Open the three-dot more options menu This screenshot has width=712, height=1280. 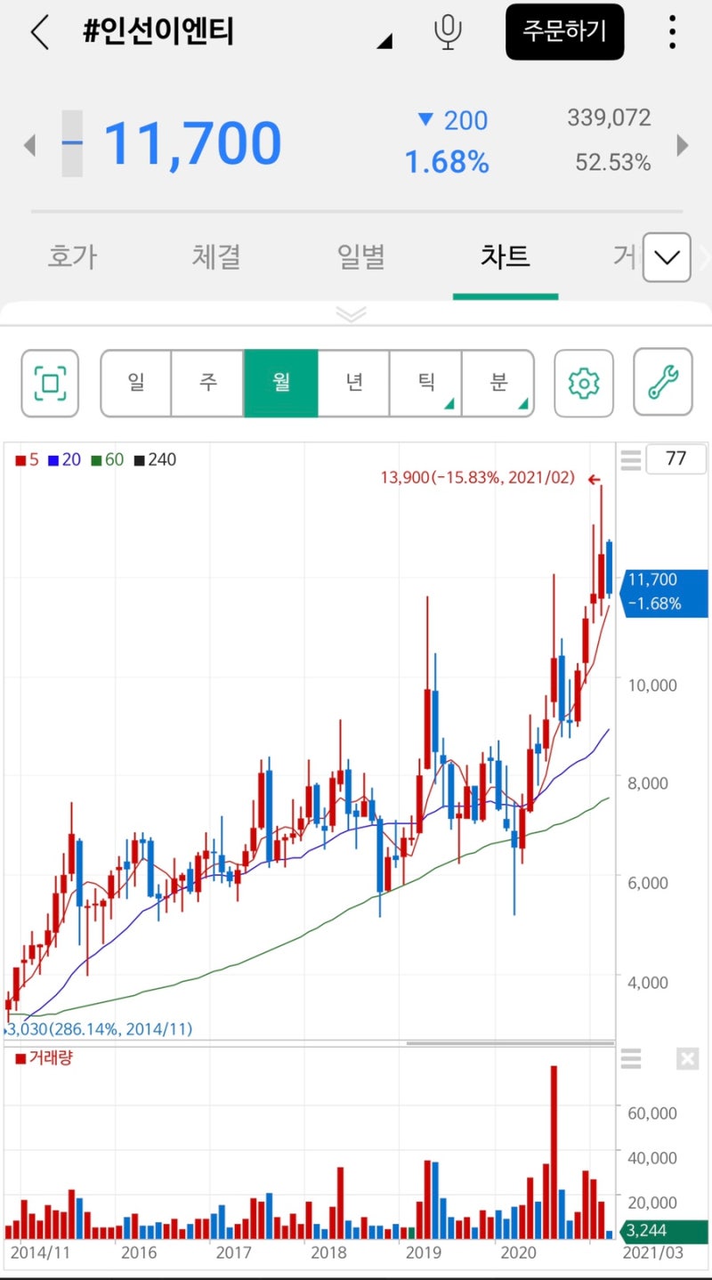[x=672, y=32]
